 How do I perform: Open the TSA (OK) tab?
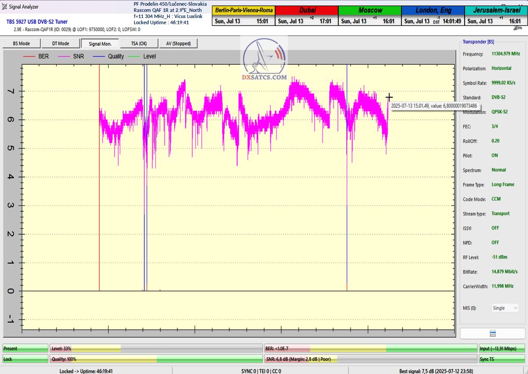click(139, 43)
